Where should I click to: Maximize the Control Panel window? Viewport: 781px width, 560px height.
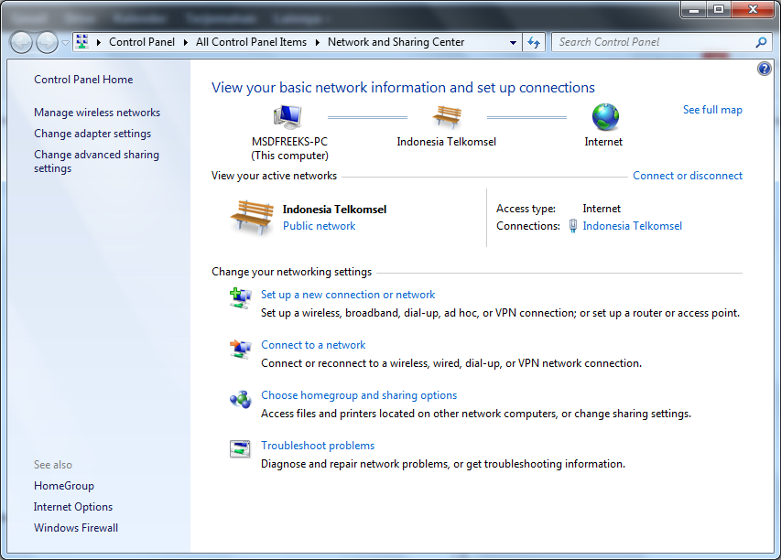point(719,9)
